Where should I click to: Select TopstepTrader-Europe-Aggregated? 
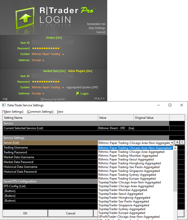135,213
